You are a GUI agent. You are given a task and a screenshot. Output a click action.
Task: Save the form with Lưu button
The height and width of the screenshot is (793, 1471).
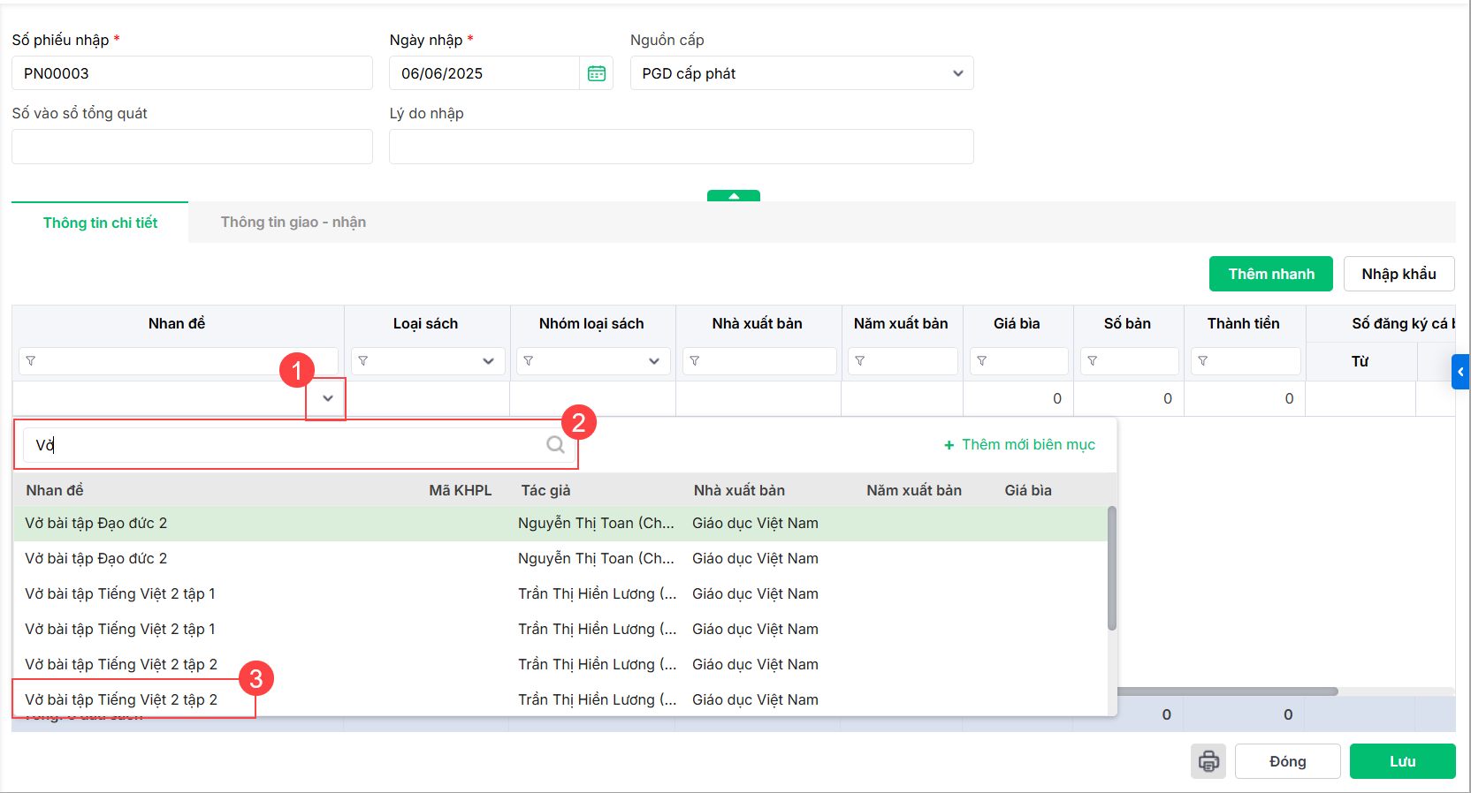[1402, 761]
